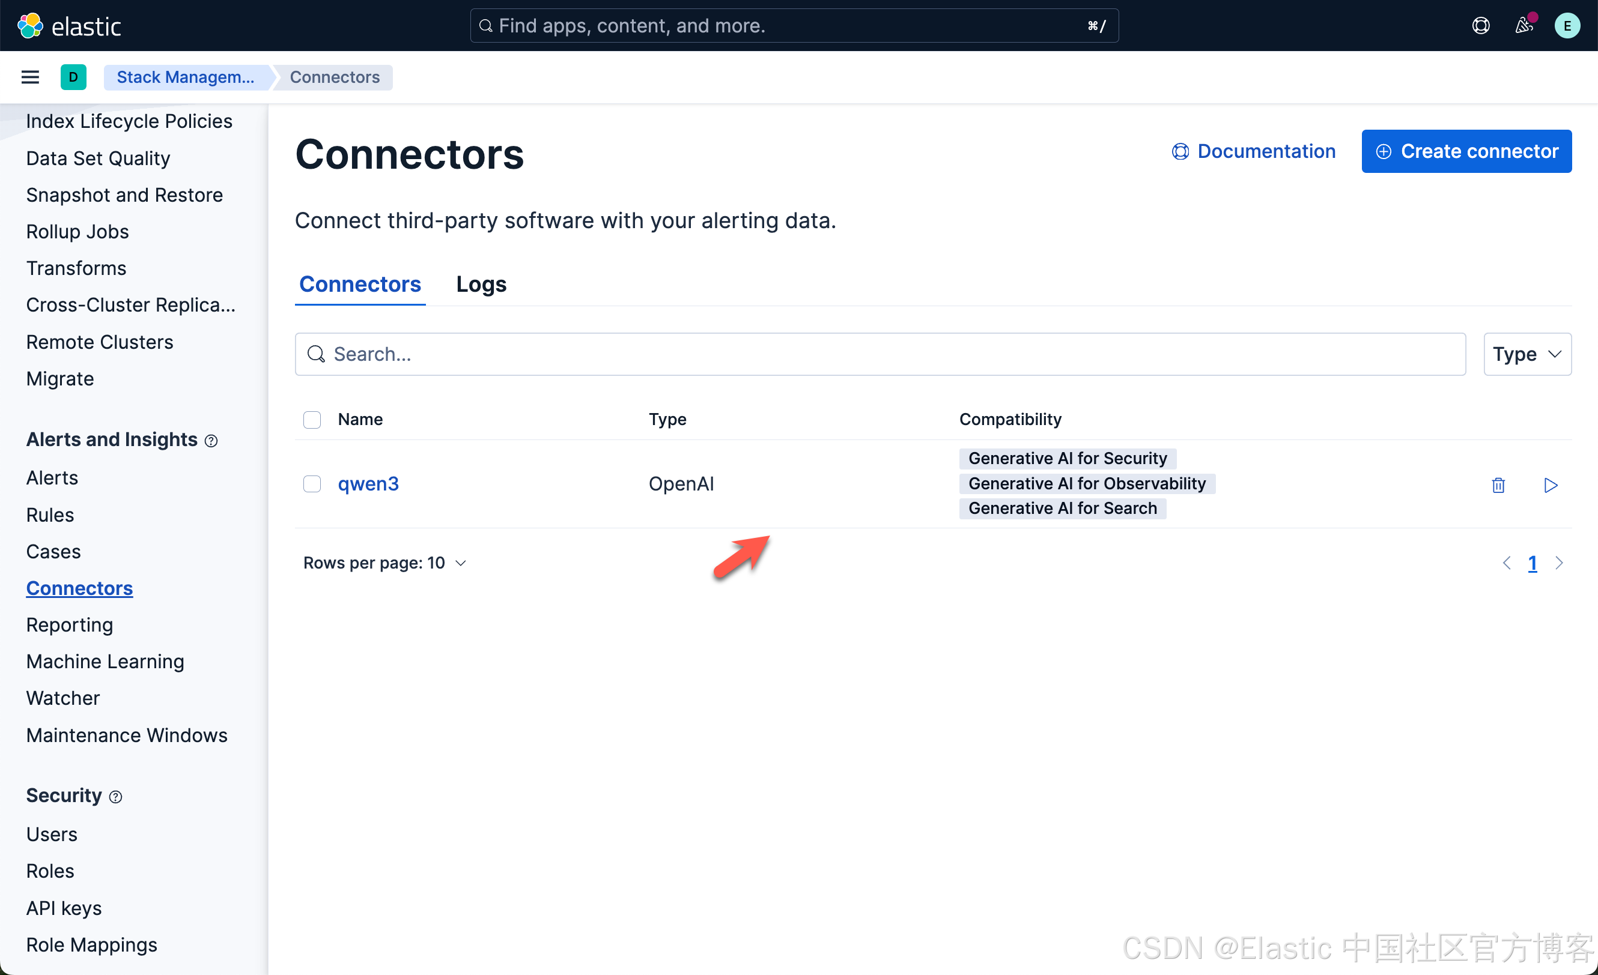Run the qwen3 connector play icon

[1551, 485]
